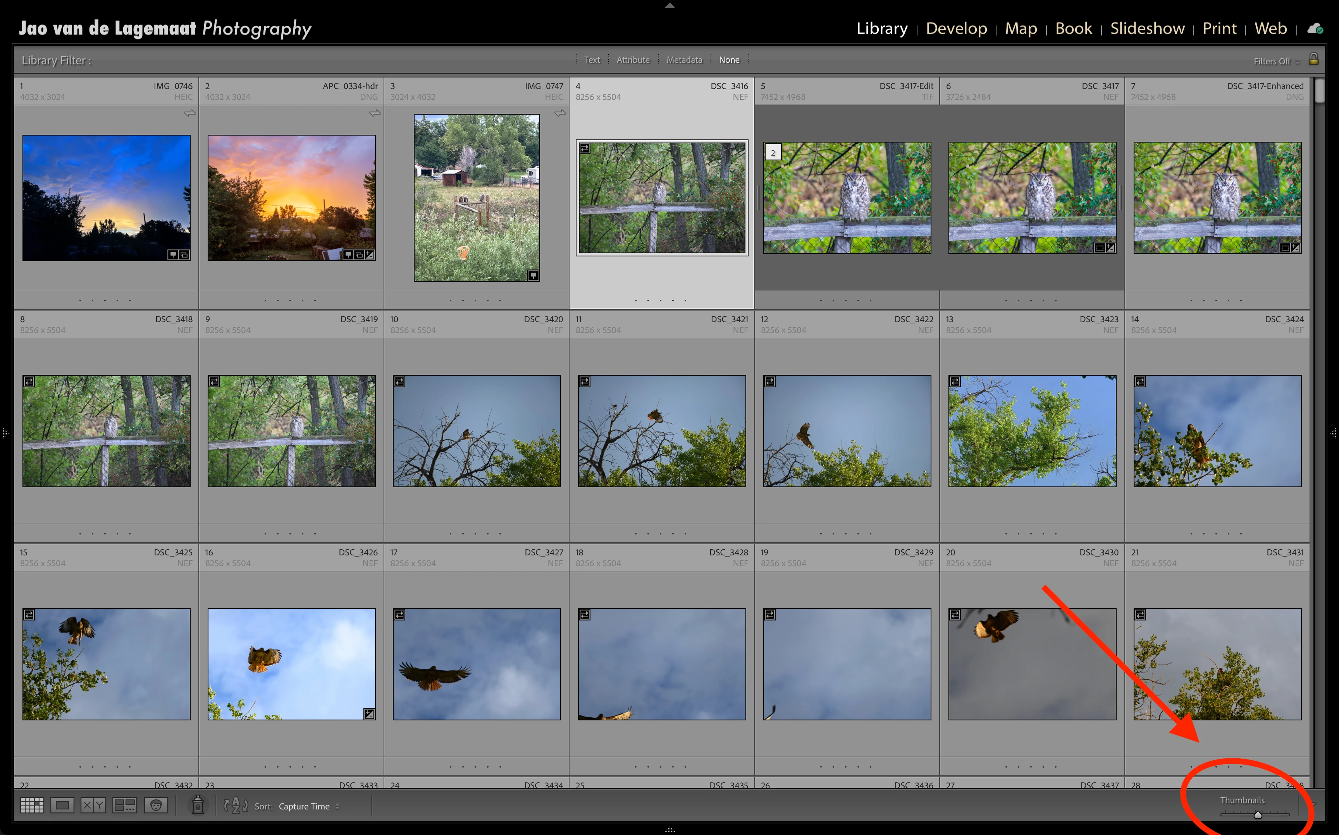This screenshot has height=835, width=1339.
Task: Select the DSC_3427 hawk thumbnail
Action: point(476,664)
